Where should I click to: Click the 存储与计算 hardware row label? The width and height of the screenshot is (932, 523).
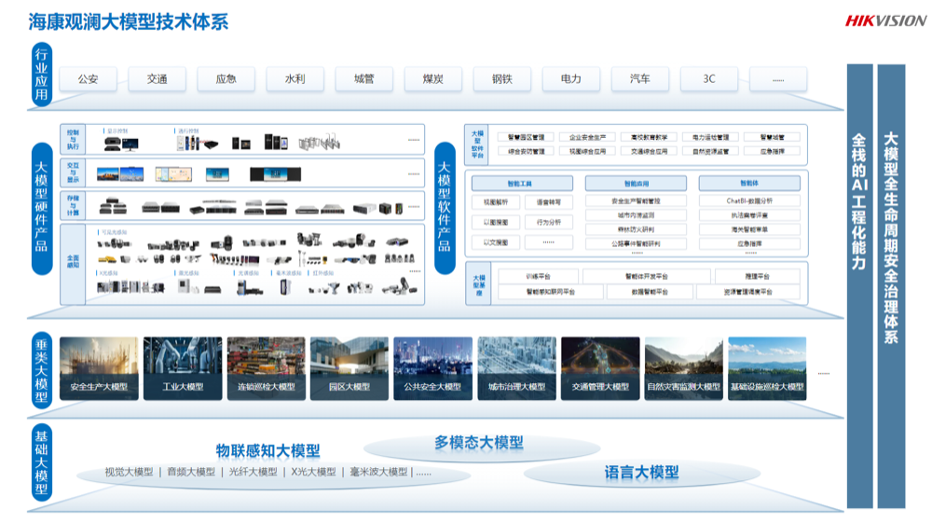pyautogui.click(x=73, y=205)
